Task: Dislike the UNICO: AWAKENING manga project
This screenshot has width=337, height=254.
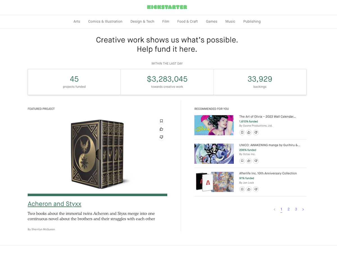Action: coord(256,161)
